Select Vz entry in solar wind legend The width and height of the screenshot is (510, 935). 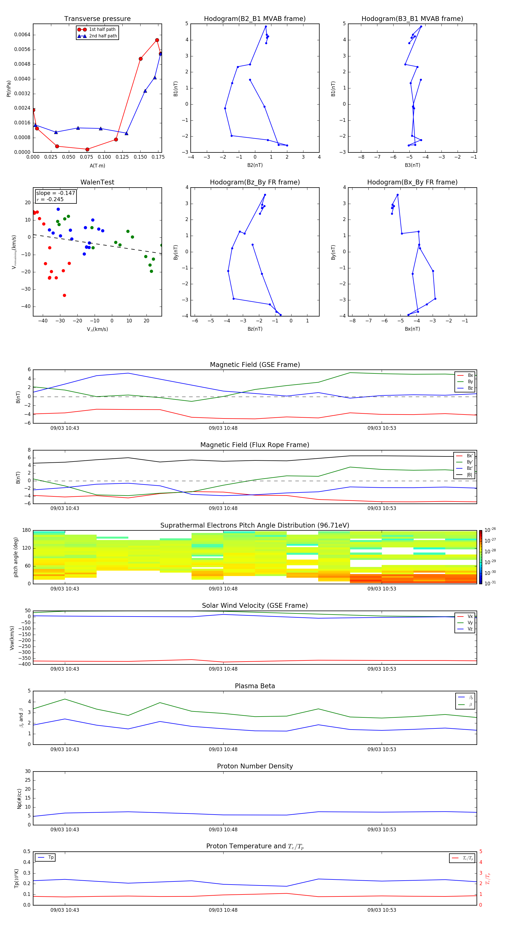click(465, 629)
